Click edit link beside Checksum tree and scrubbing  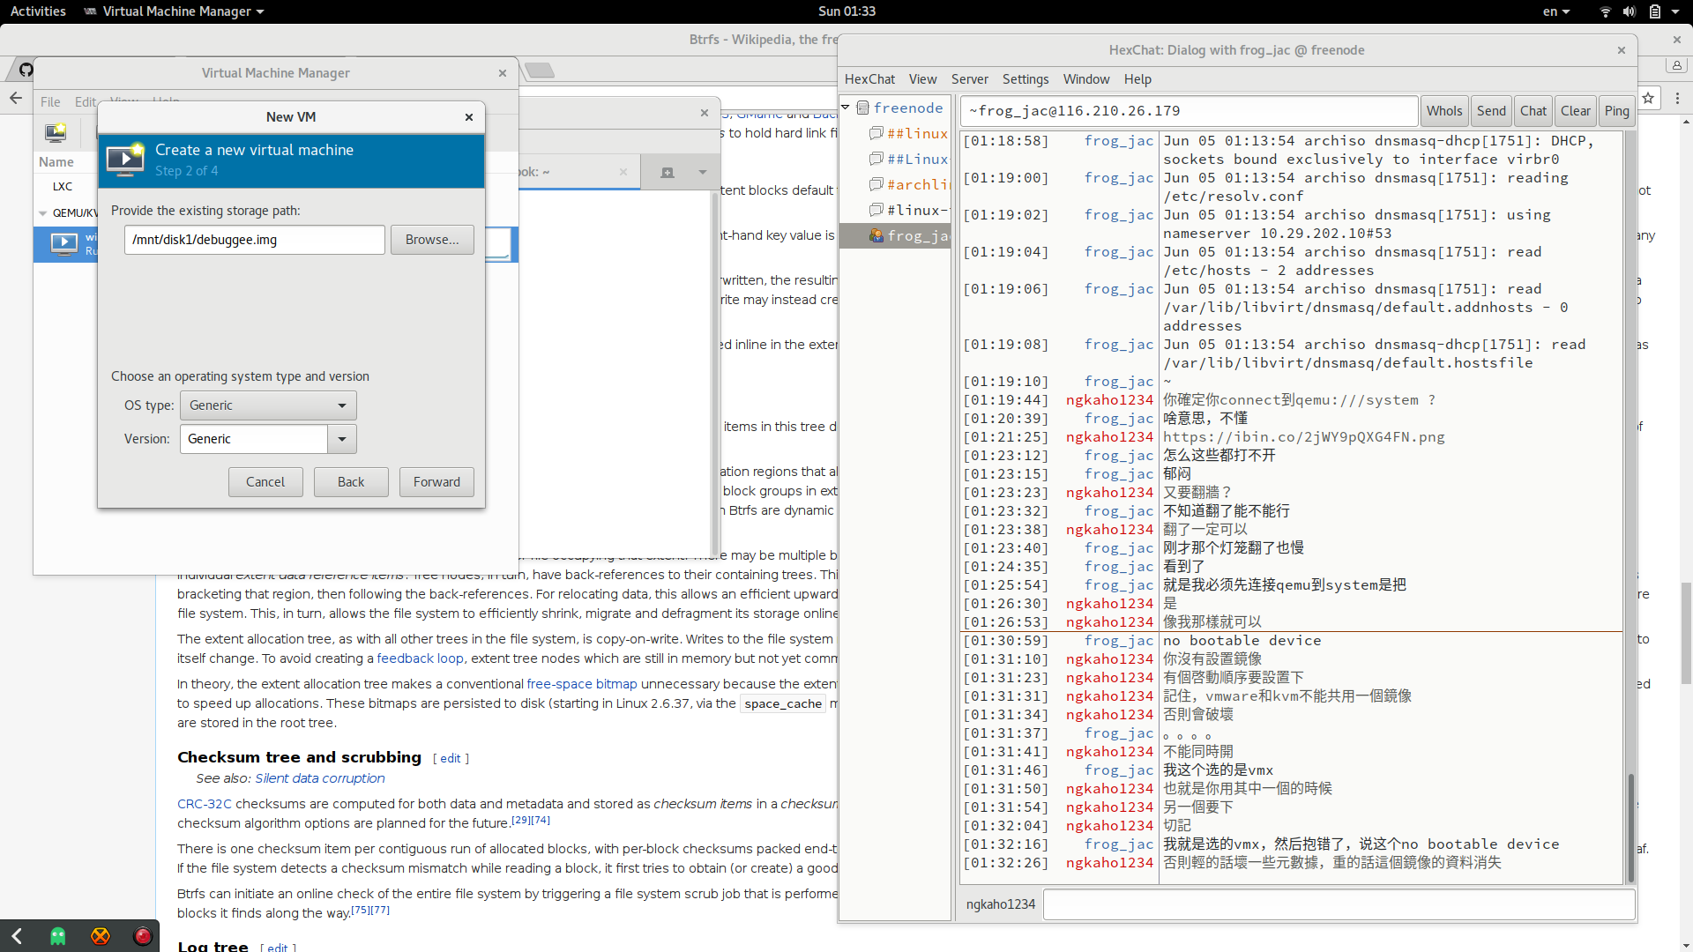point(451,759)
